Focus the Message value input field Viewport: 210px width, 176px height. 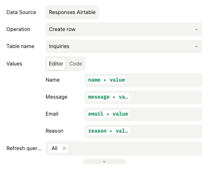point(144,97)
